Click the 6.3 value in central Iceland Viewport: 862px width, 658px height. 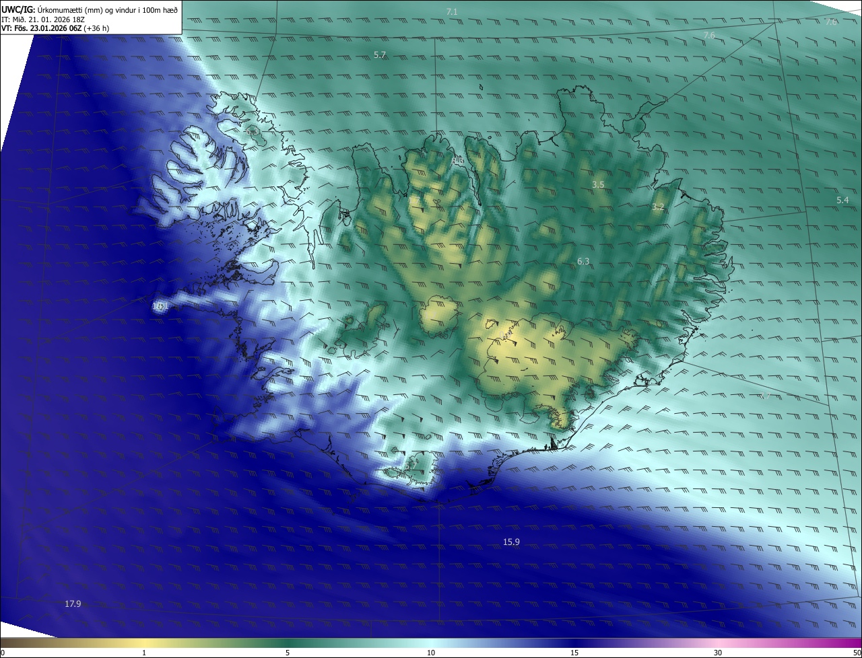click(583, 261)
